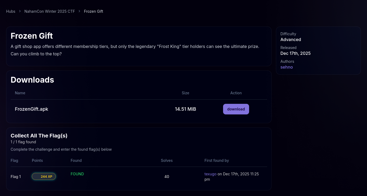Click the Action column header
This screenshot has height=196, width=367.
point(236,93)
